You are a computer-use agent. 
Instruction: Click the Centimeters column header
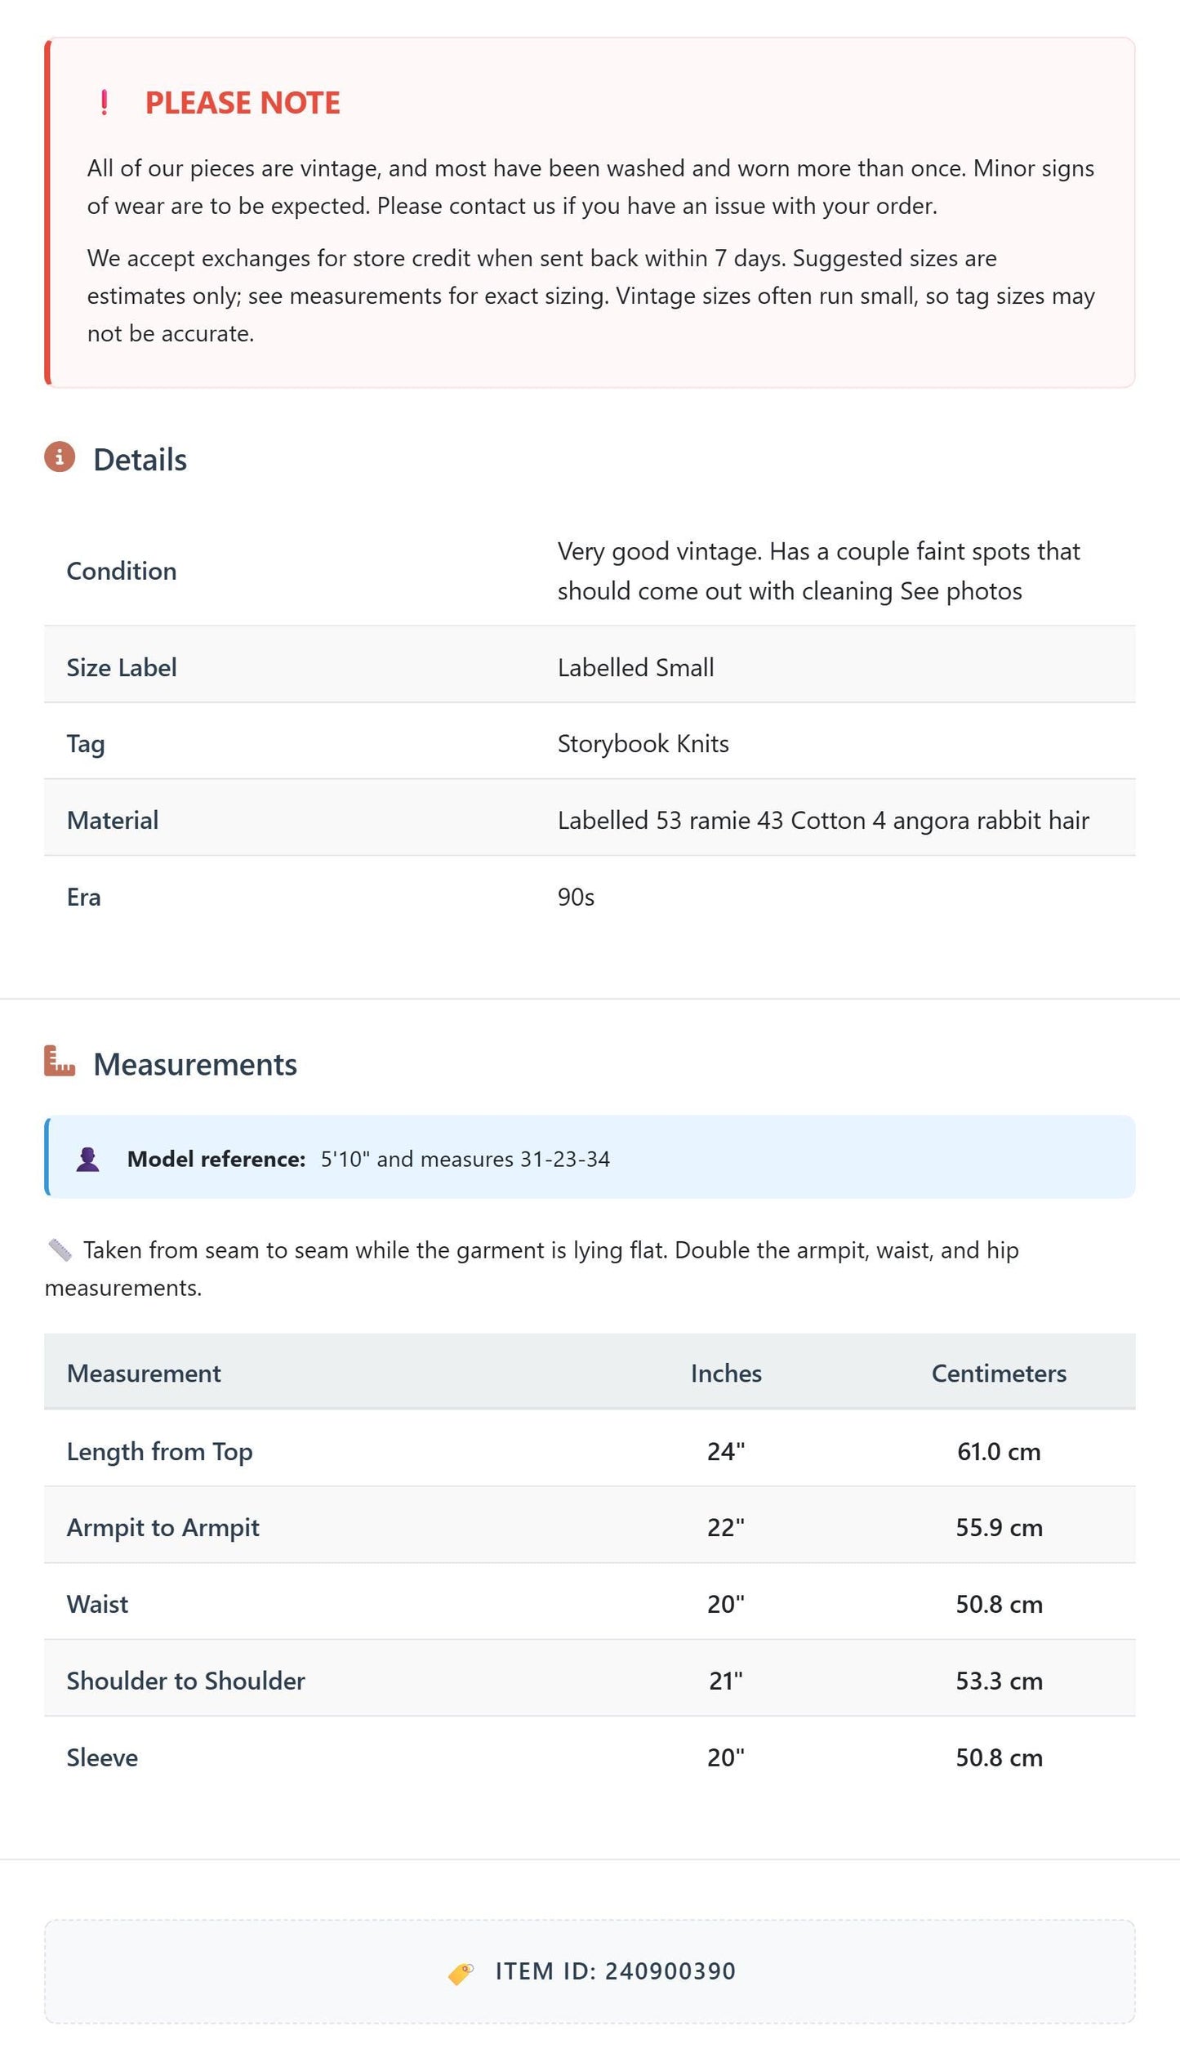click(x=999, y=1373)
